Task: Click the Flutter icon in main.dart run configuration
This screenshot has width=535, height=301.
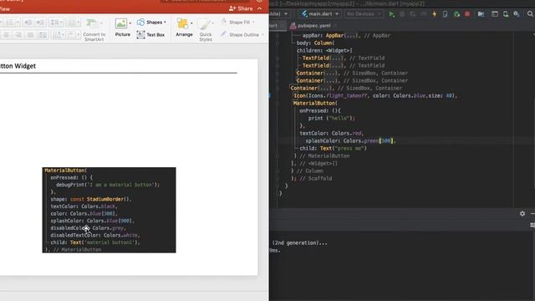Action: (x=304, y=14)
